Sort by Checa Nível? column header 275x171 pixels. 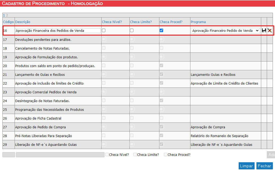pos(112,22)
